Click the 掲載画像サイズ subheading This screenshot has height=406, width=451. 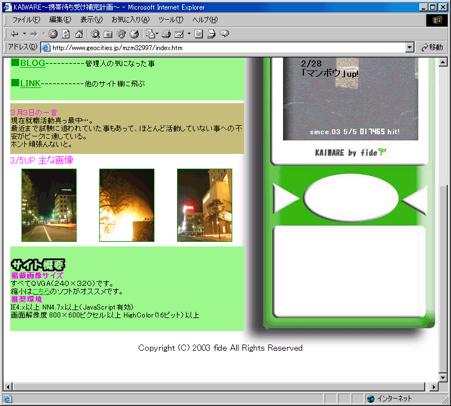(37, 275)
